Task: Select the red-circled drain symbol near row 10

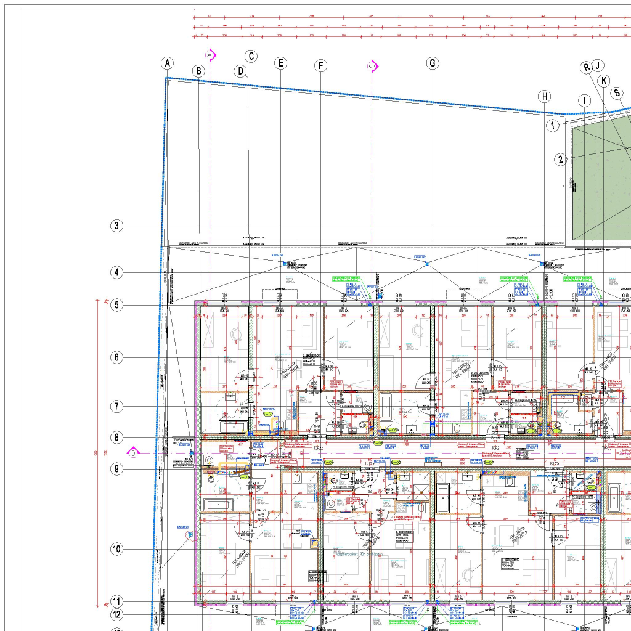Action: click(x=190, y=535)
